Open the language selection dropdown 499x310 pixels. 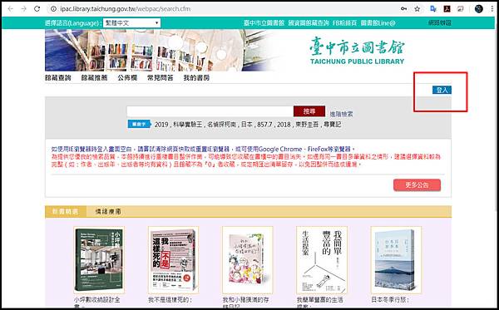tap(131, 23)
